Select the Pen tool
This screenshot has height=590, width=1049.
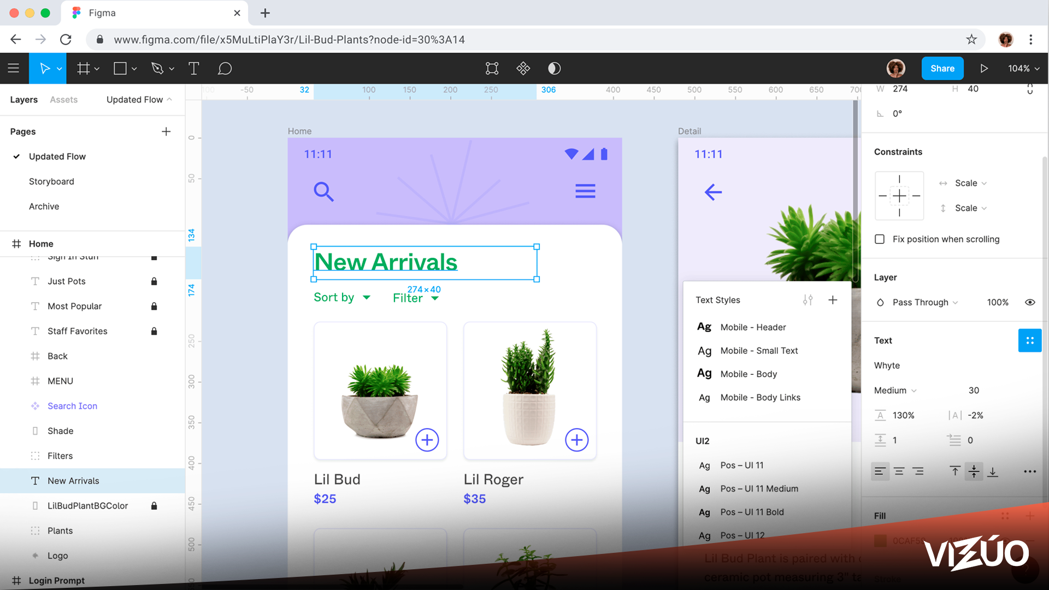(x=157, y=68)
